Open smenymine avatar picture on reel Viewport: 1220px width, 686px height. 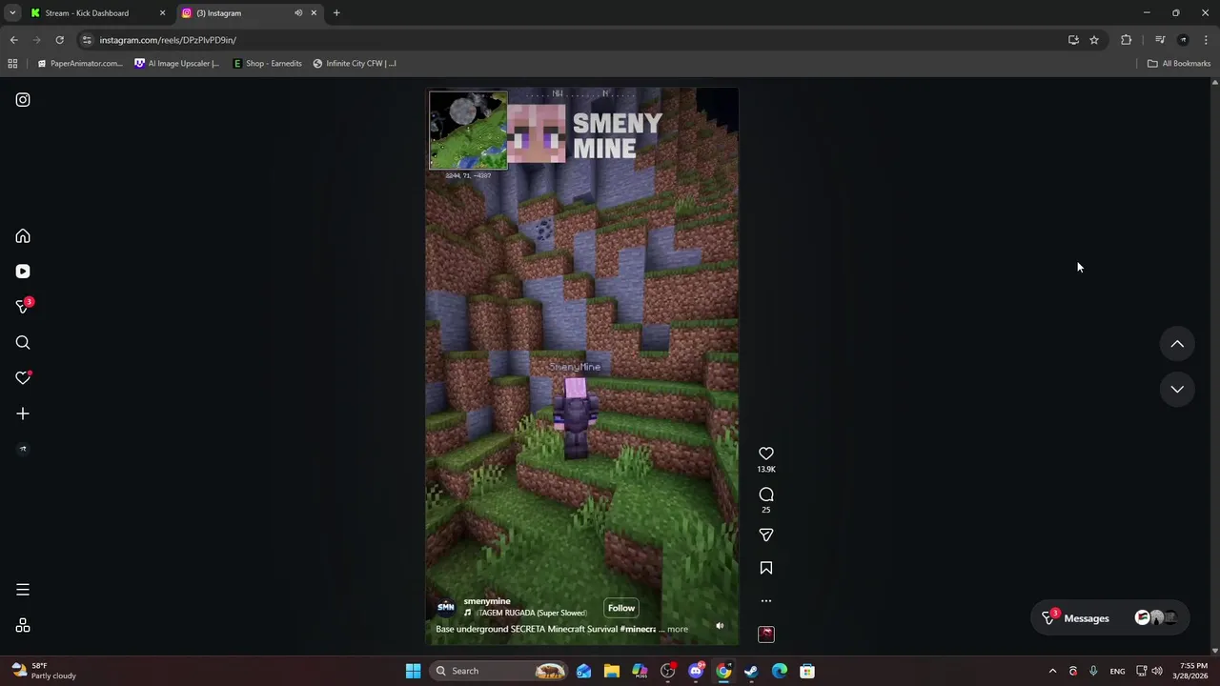[x=445, y=607]
